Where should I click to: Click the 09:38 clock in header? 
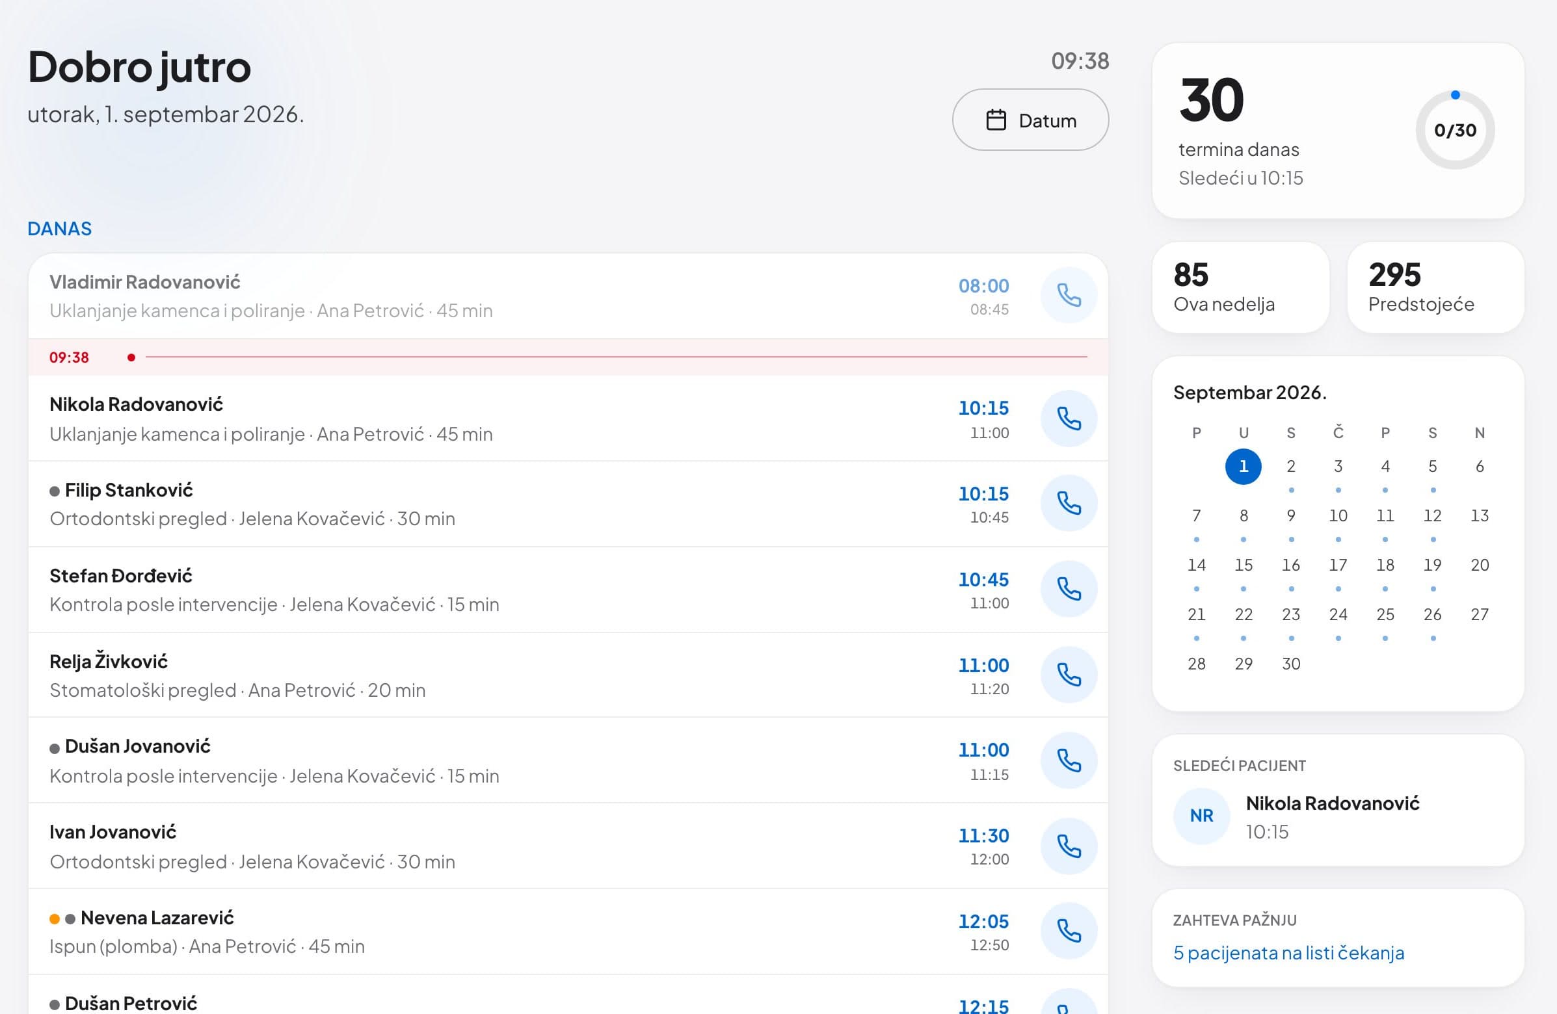click(x=1080, y=61)
